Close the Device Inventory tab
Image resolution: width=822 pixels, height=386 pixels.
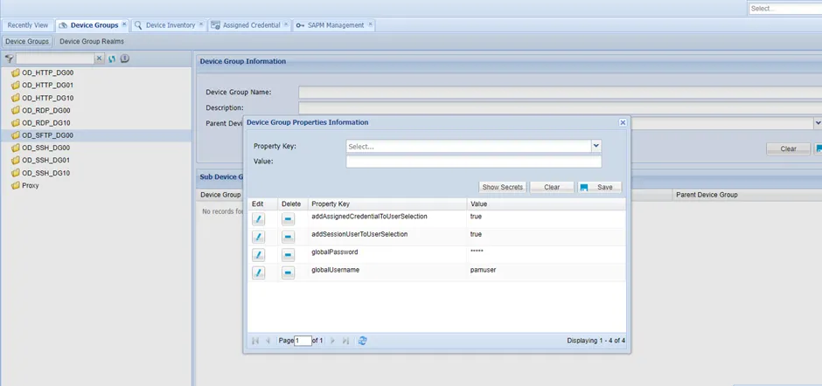click(201, 24)
